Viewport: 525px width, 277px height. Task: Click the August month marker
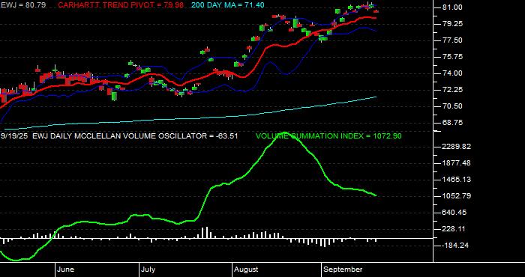246,270
